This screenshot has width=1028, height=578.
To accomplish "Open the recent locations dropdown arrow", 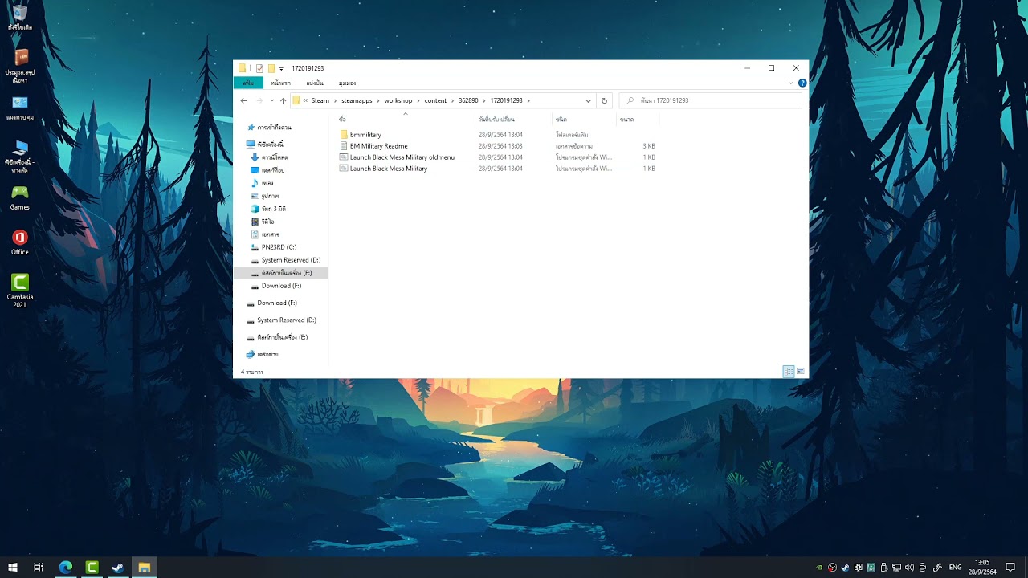I will point(271,101).
